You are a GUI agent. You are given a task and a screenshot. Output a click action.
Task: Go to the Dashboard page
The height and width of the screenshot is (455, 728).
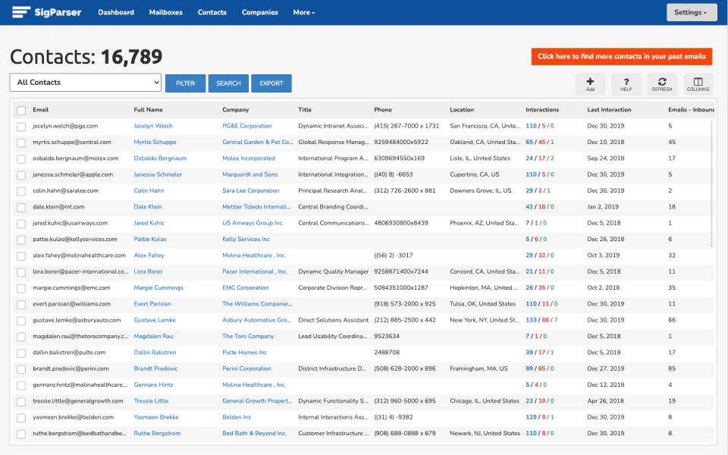[115, 12]
